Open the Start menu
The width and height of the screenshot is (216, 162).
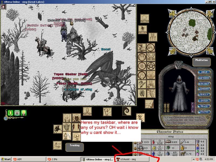(5, 159)
